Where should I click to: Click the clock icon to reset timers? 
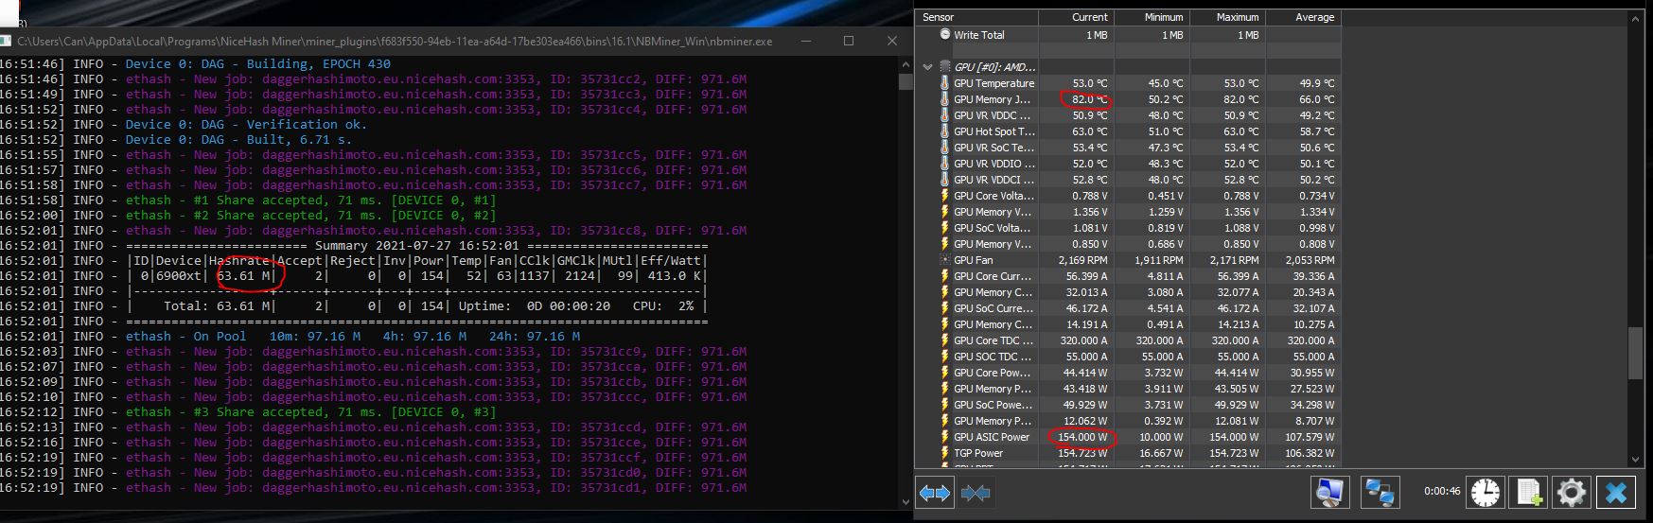[1485, 493]
